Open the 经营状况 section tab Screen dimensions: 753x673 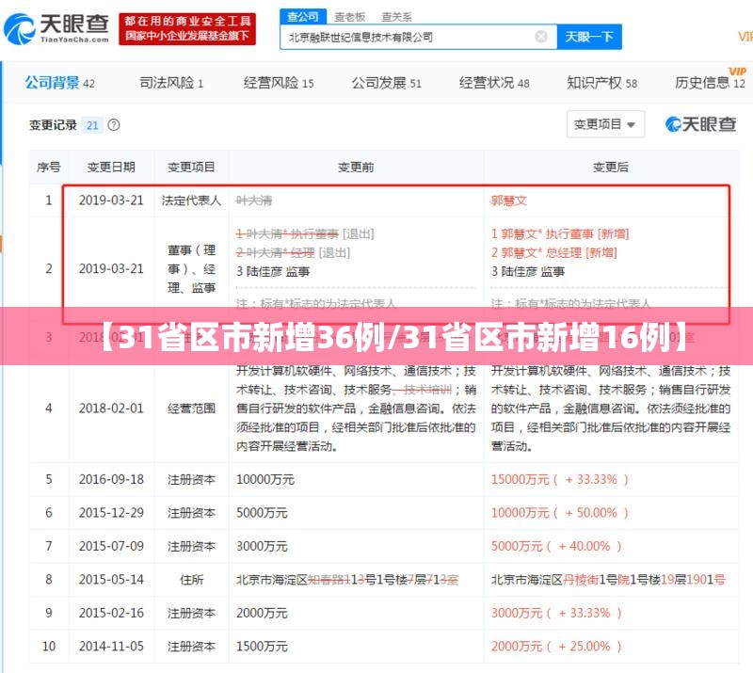[494, 83]
